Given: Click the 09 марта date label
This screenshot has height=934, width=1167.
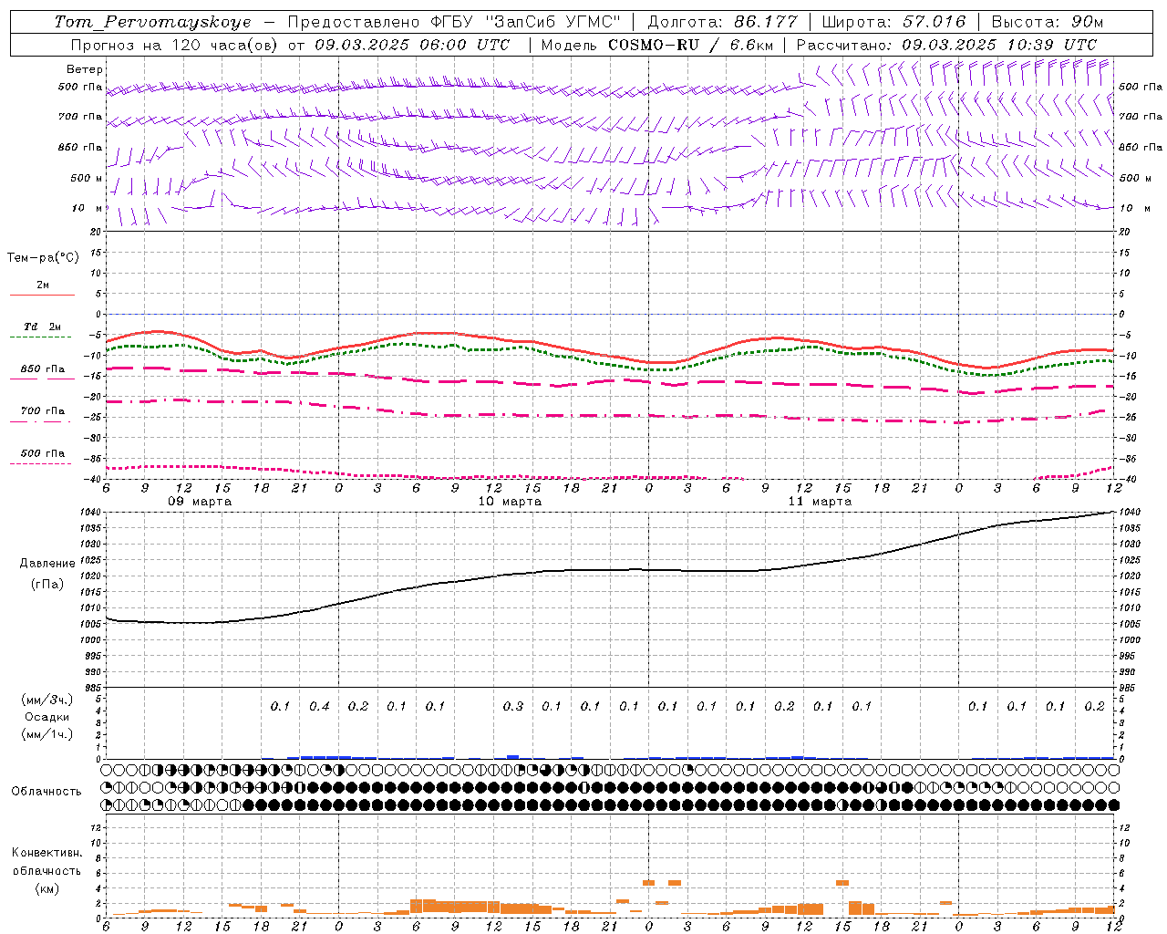Looking at the screenshot, I should pos(200,502).
